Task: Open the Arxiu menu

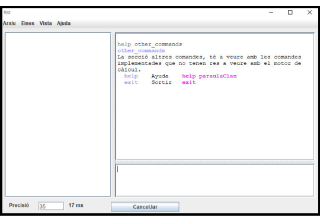Action: [9, 23]
